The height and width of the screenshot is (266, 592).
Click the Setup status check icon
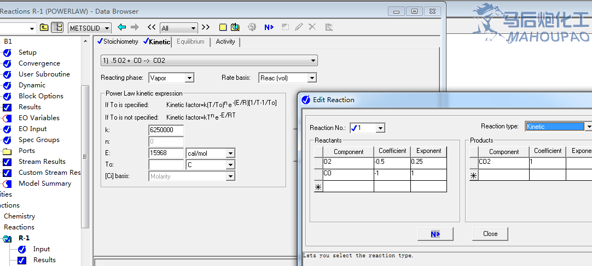7,53
